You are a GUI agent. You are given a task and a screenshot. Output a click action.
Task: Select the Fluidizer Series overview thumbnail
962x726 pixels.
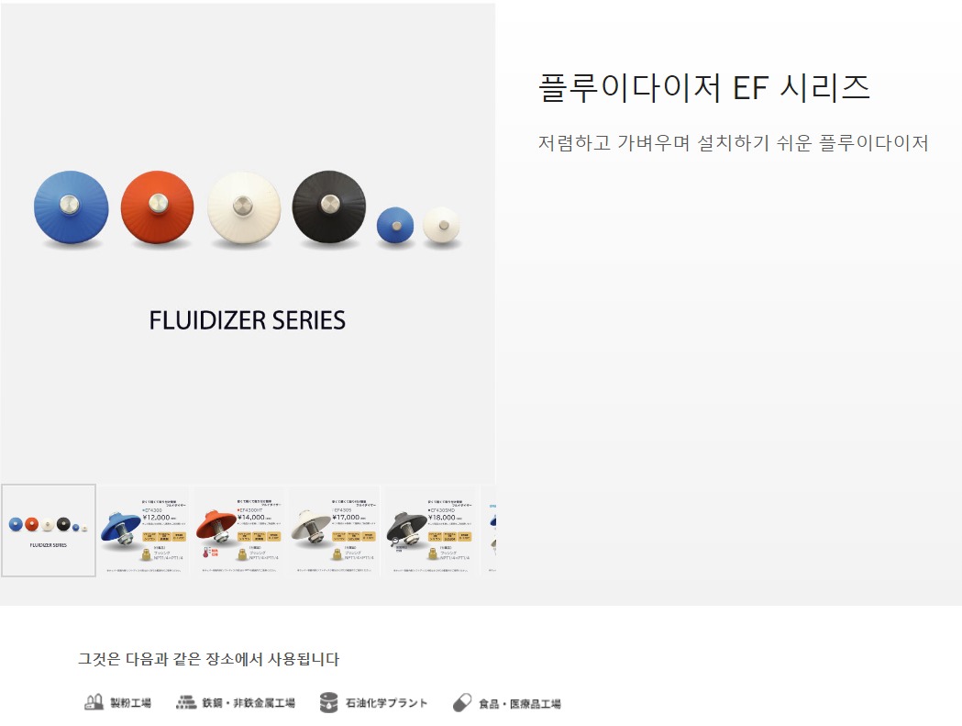pos(49,531)
